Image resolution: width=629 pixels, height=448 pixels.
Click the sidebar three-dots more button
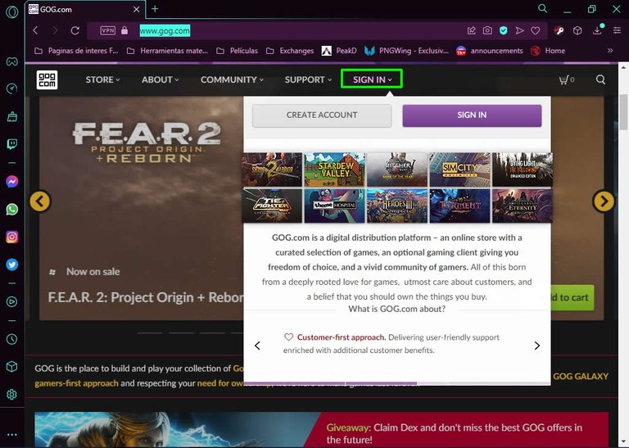pyautogui.click(x=12, y=434)
